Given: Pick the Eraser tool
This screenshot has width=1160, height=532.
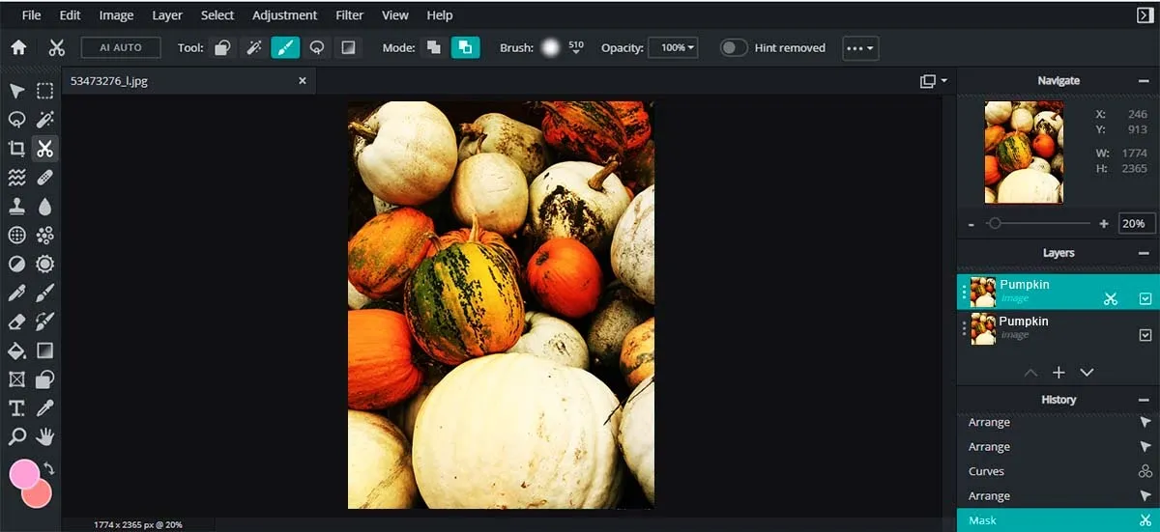Looking at the screenshot, I should tap(16, 322).
